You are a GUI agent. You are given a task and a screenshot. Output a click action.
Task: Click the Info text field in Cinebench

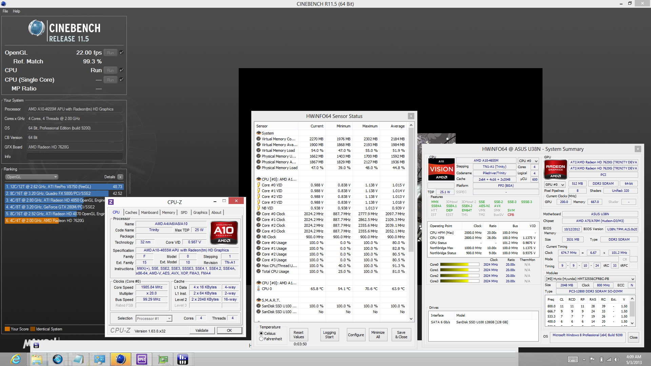[75, 157]
